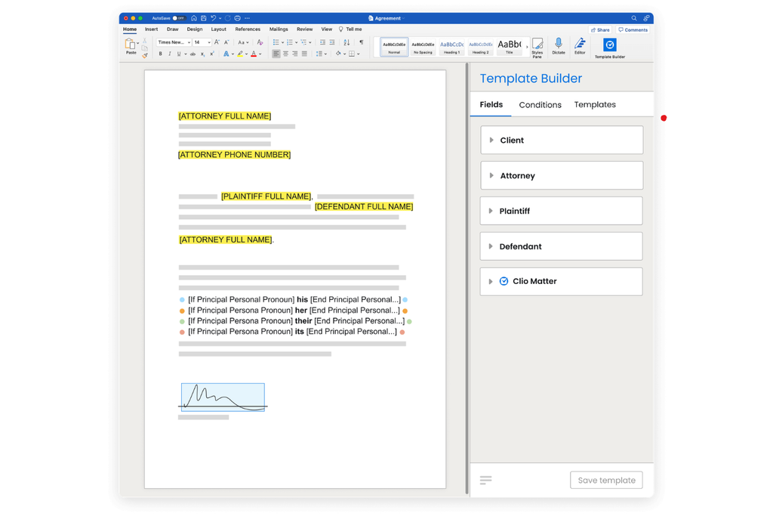
Task: Sort text A to Z
Action: pos(346,42)
